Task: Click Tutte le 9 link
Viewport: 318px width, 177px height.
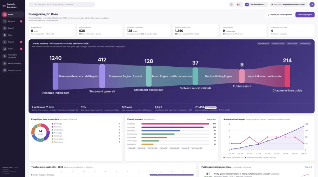Action: click(x=308, y=167)
